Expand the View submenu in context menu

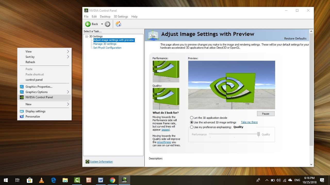pyautogui.click(x=44, y=51)
